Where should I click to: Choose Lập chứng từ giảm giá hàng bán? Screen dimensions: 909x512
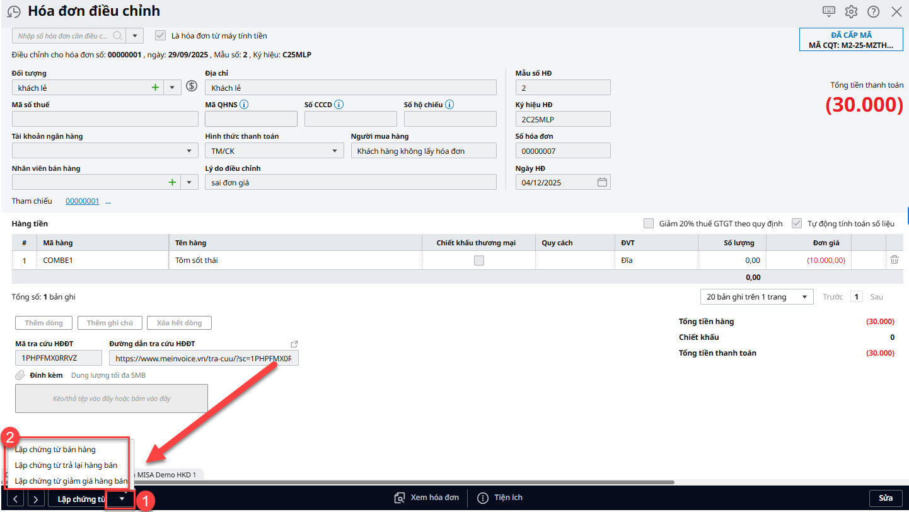coord(71,480)
